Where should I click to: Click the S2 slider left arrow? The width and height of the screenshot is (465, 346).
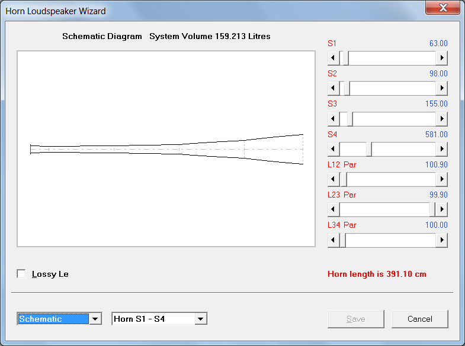333,88
